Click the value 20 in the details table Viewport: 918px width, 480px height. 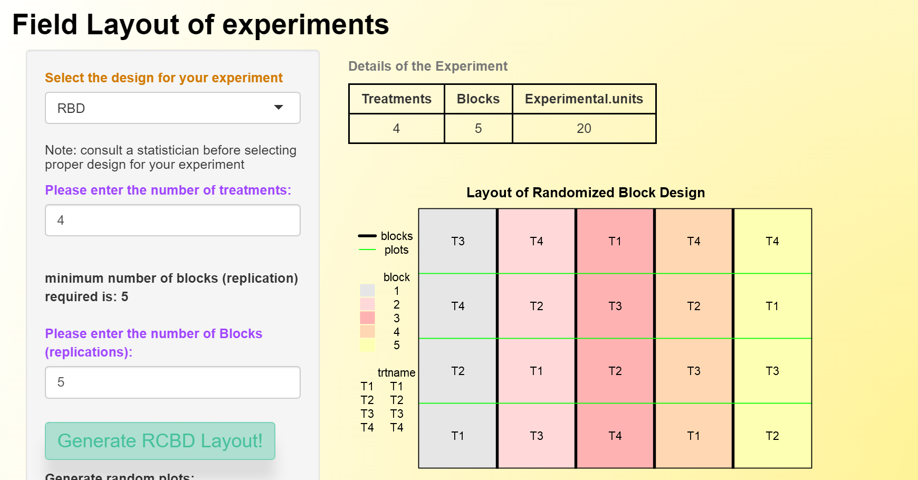click(584, 129)
